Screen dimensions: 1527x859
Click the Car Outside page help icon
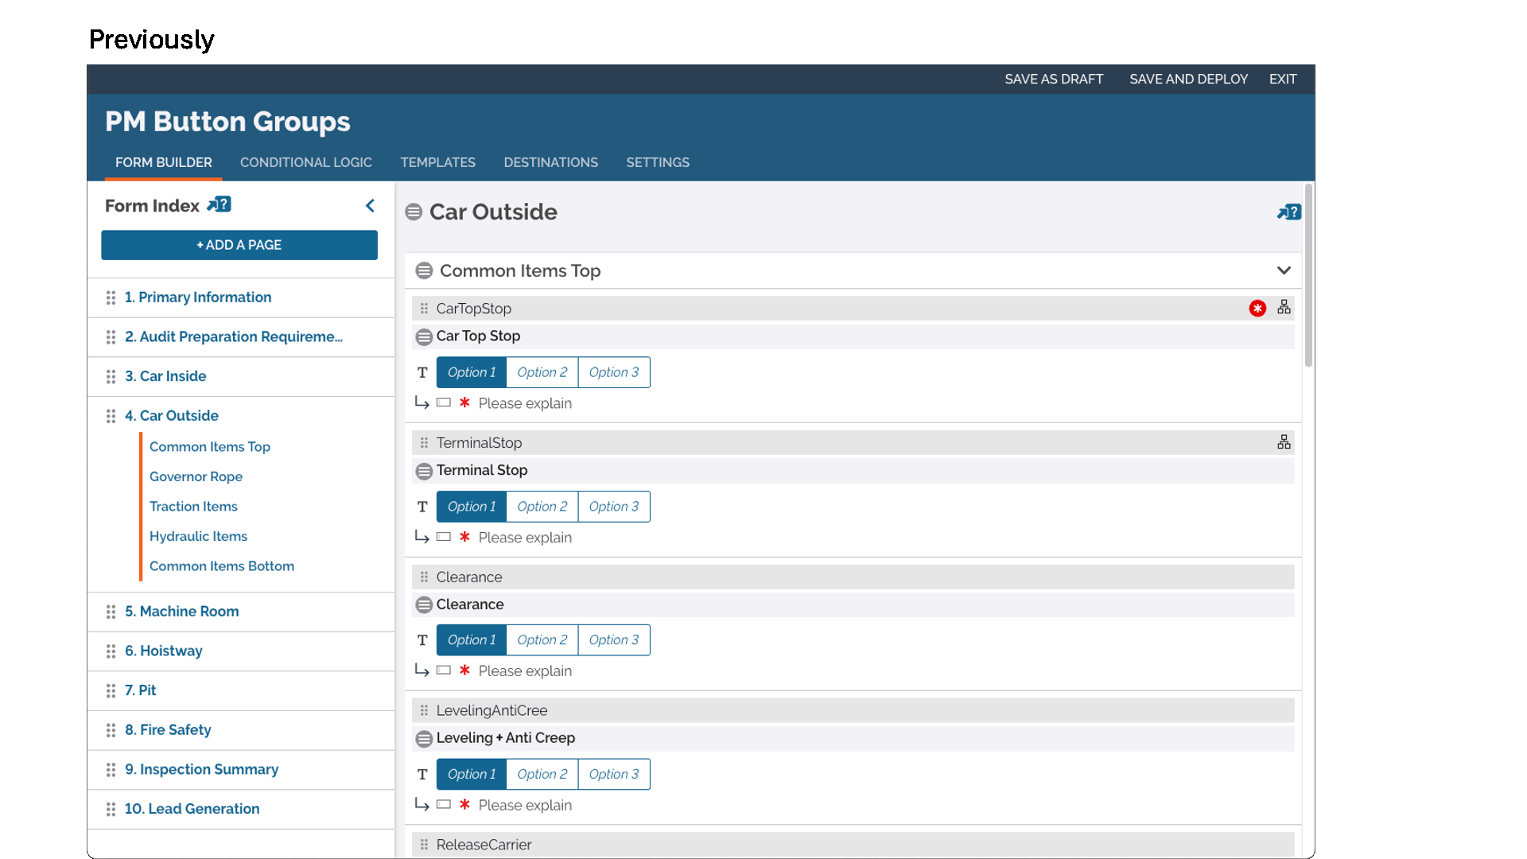point(1288,212)
